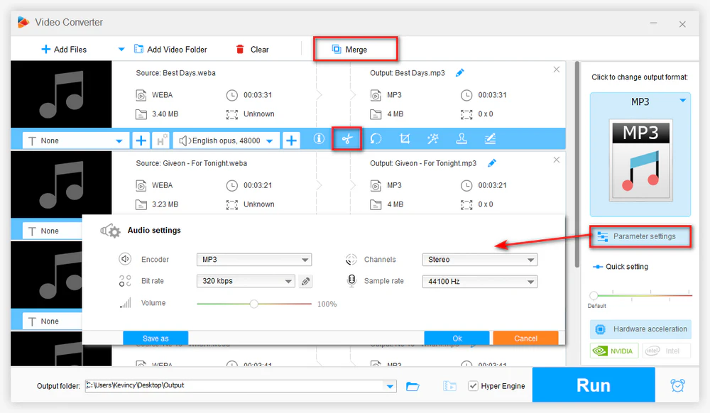Open the Channels Stereo dropdown
Image resolution: width=710 pixels, height=413 pixels.
pos(479,260)
